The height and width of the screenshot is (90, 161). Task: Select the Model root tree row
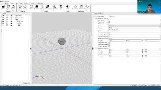tap(20, 21)
